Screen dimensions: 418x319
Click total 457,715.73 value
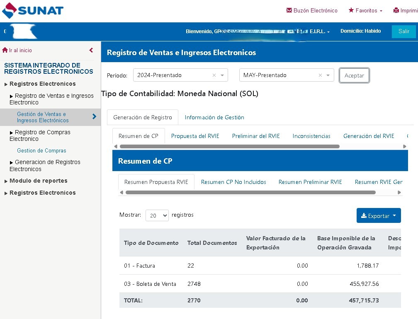pos(364,300)
